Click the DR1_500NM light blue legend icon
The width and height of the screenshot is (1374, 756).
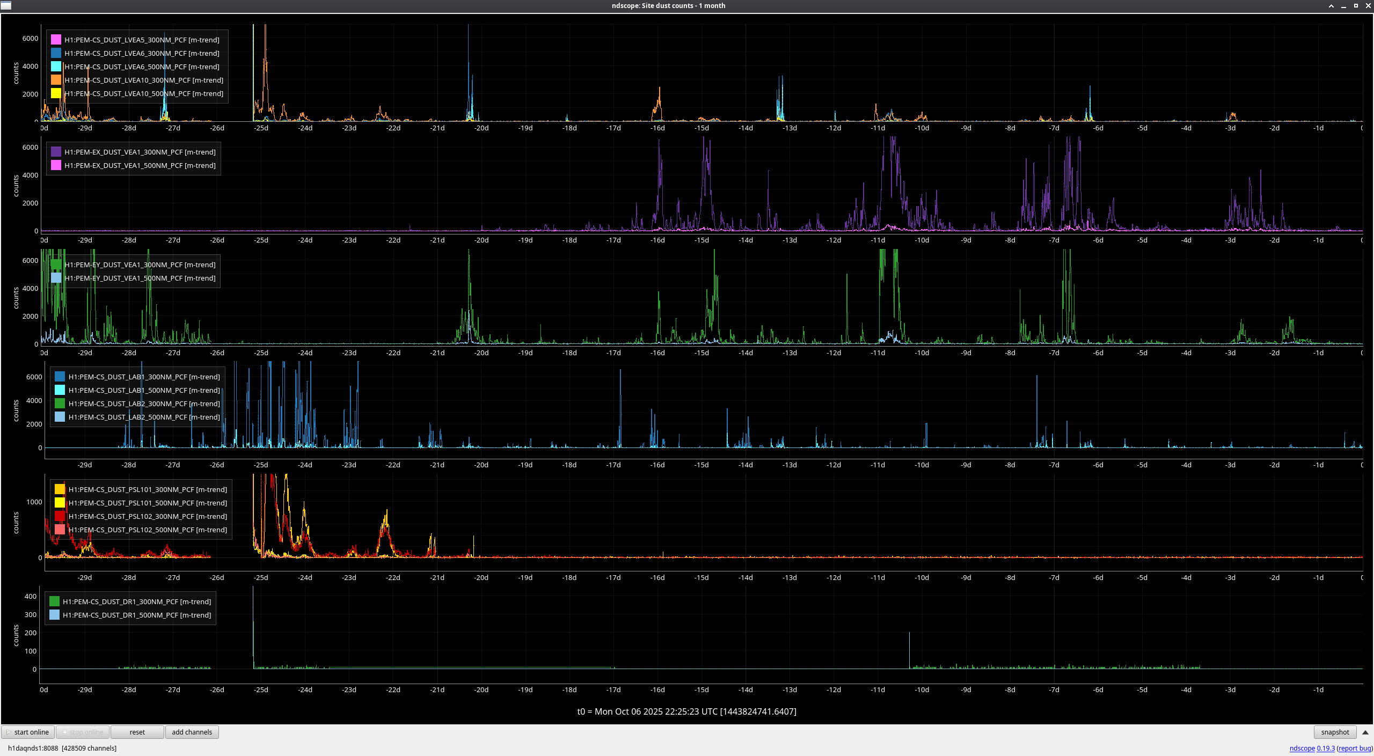pyautogui.click(x=54, y=615)
